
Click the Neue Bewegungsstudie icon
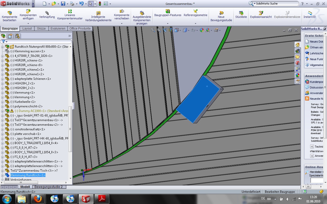tap(221, 15)
